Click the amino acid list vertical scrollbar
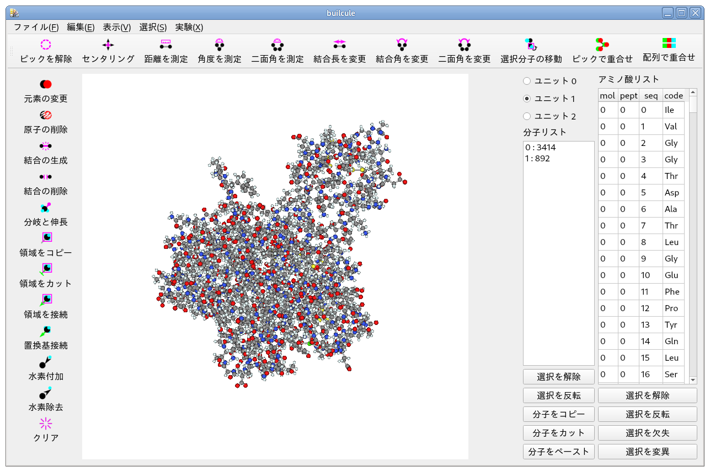 [x=693, y=237]
